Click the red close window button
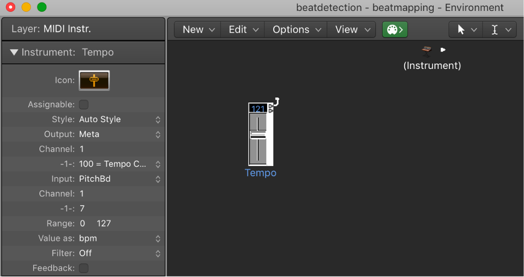 (x=10, y=7)
